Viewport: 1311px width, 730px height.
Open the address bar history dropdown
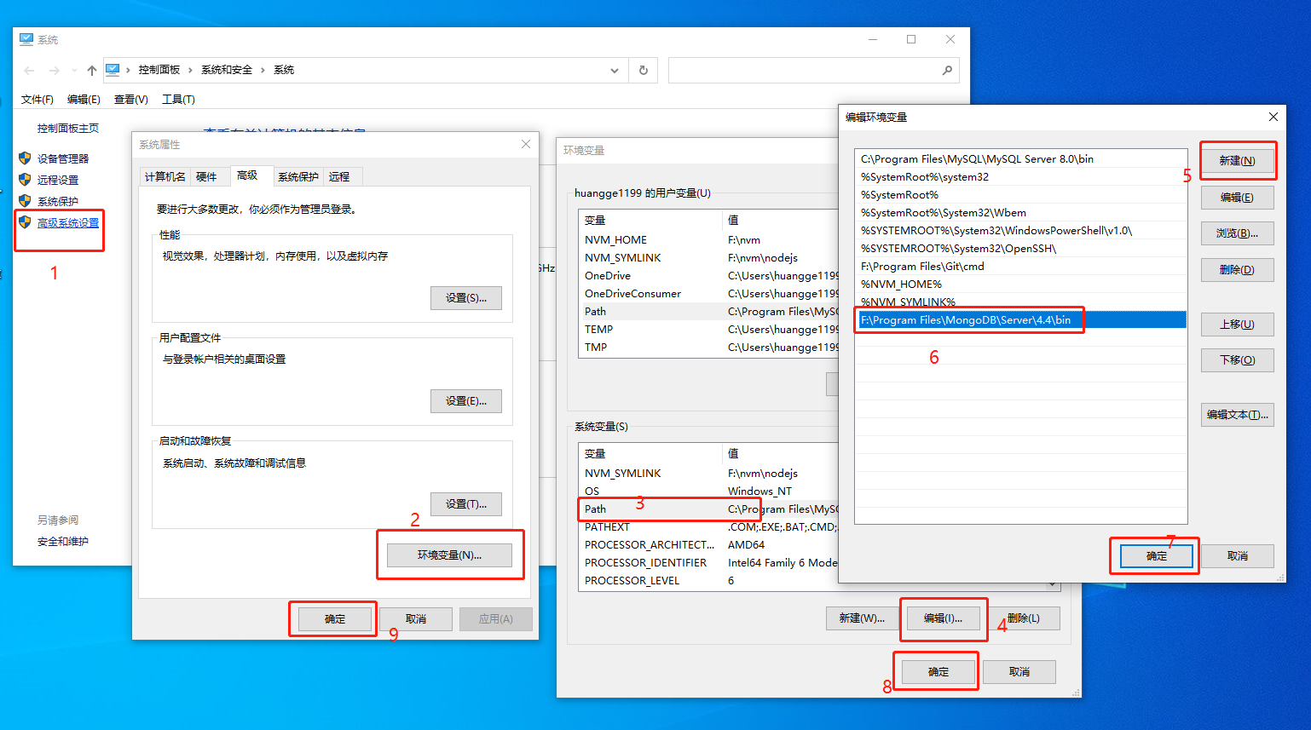click(615, 71)
